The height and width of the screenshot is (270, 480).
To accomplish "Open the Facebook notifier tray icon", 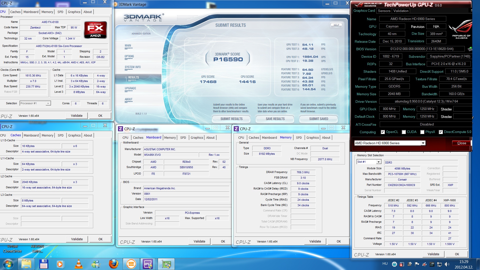I will (402, 264).
